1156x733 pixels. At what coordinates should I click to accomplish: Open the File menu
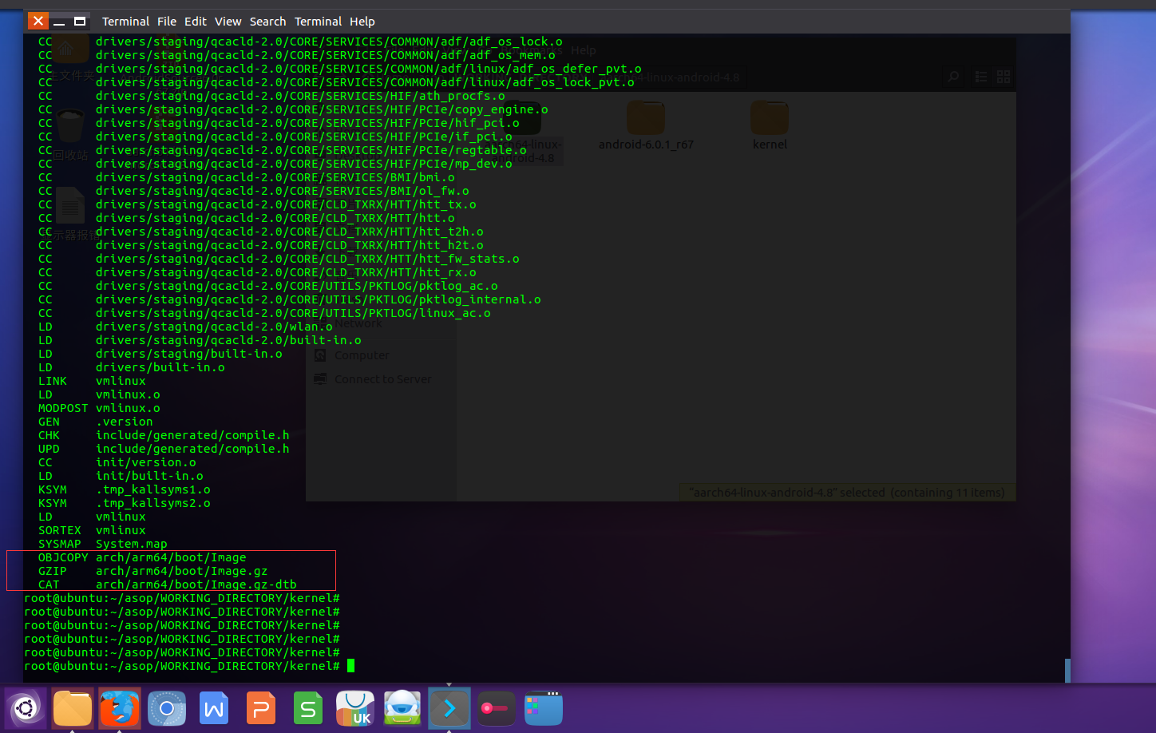pyautogui.click(x=167, y=22)
